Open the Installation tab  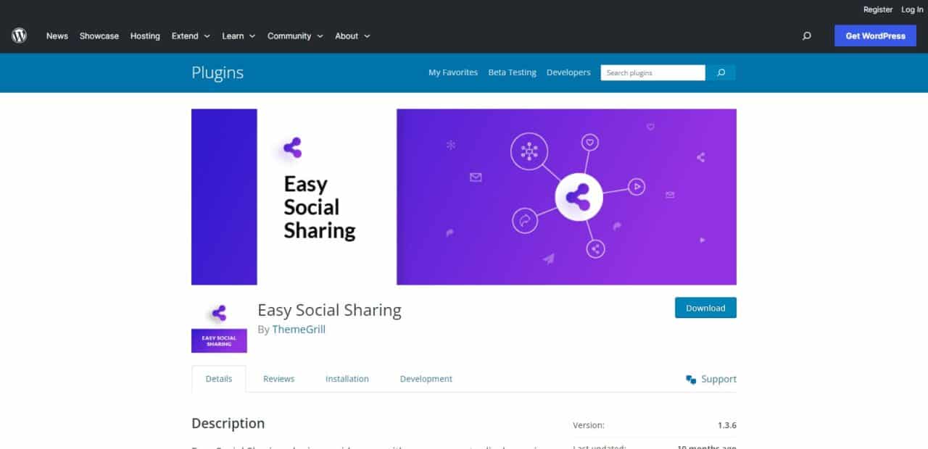tap(347, 379)
